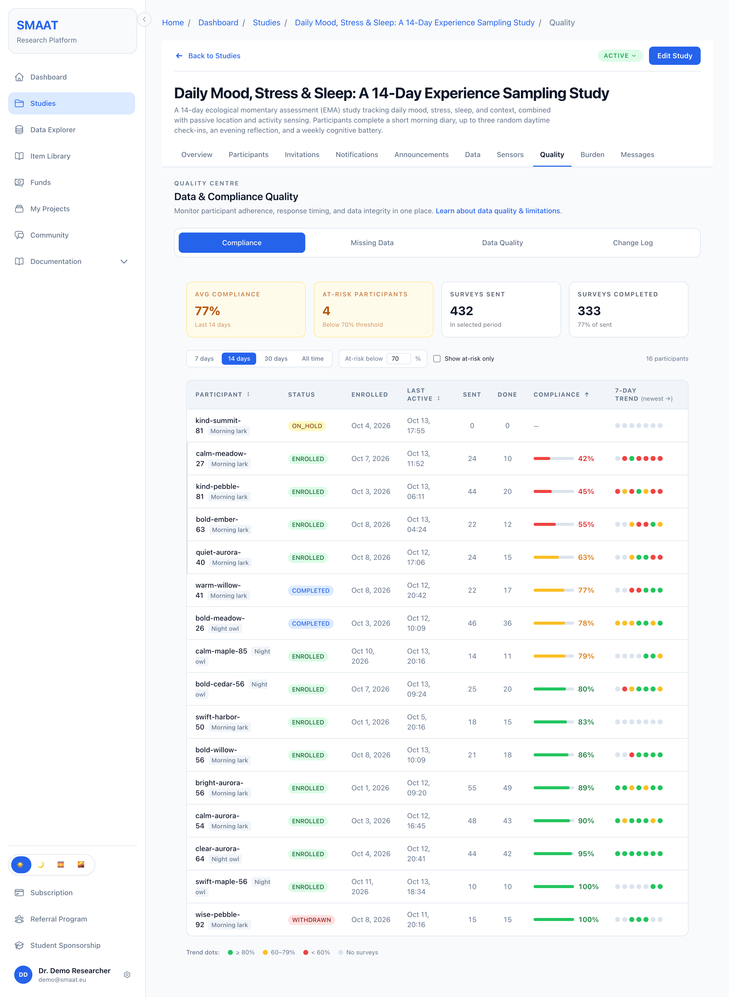Click the Community chat icon
This screenshot has height=997, width=729.
pos(19,235)
